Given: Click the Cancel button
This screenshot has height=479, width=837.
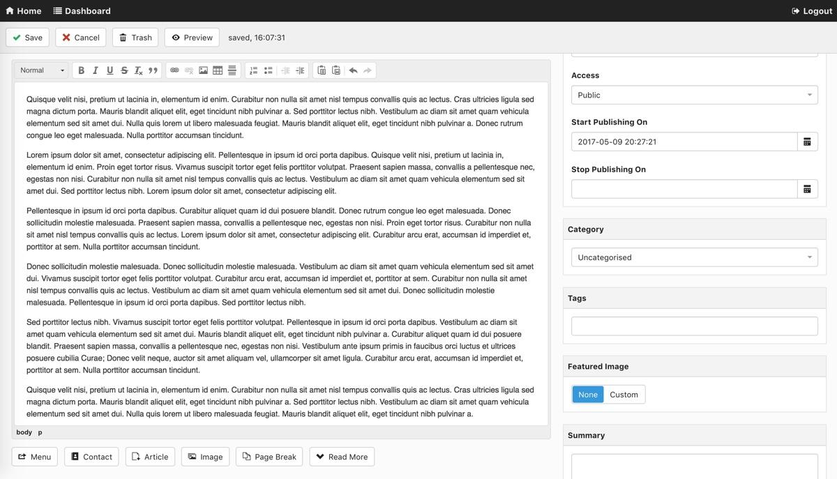Looking at the screenshot, I should click(81, 38).
